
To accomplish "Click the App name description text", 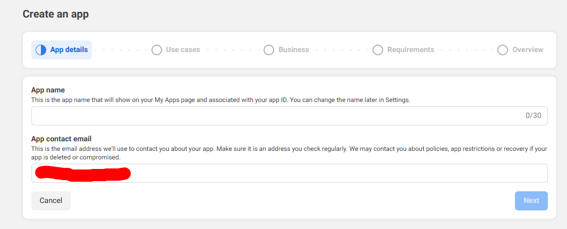I will click(x=221, y=99).
